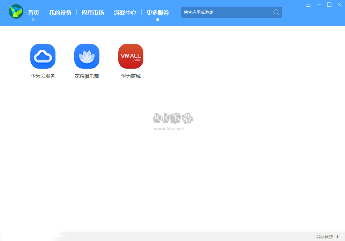Click the 华为云服务 text label
This screenshot has width=345, height=241.
point(43,76)
